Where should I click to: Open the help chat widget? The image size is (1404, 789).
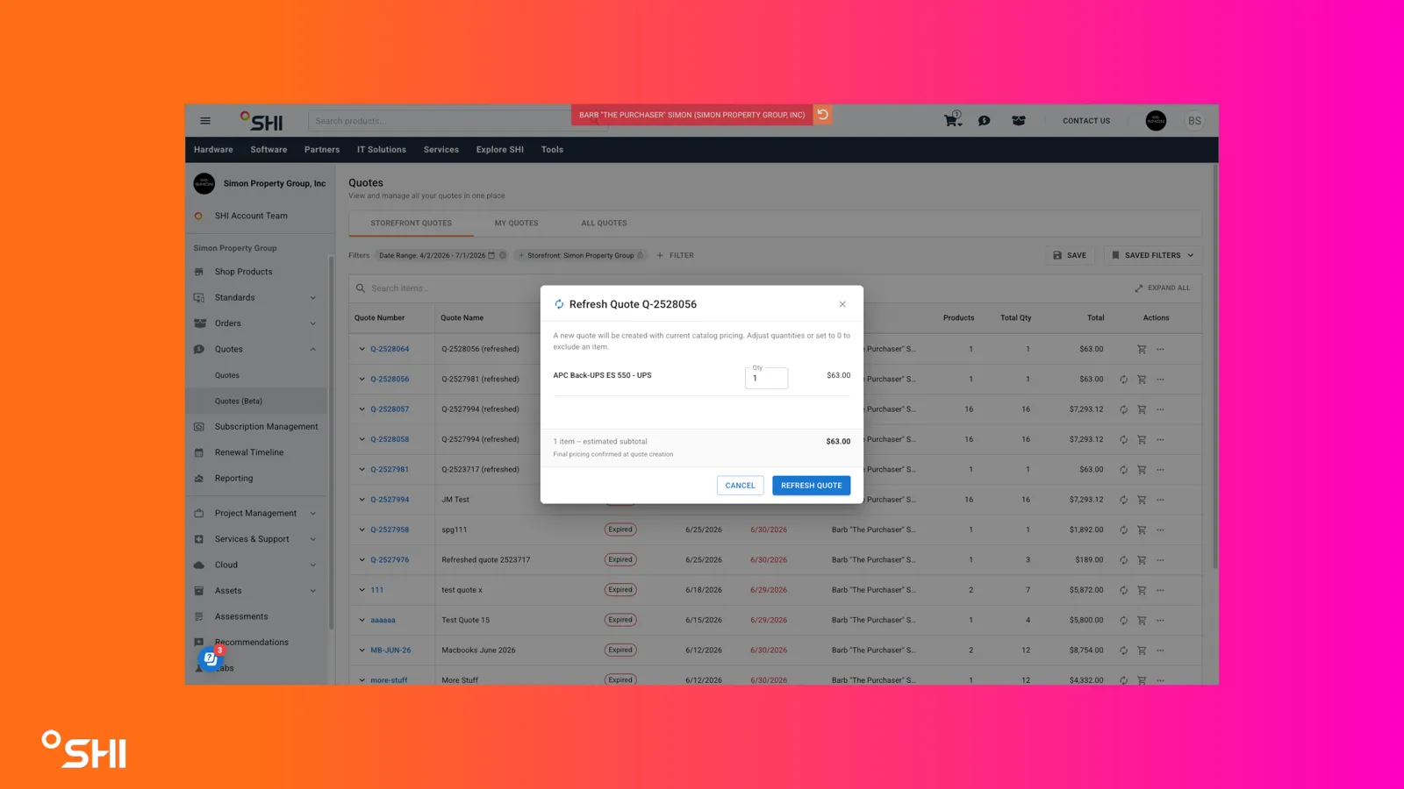click(x=211, y=658)
